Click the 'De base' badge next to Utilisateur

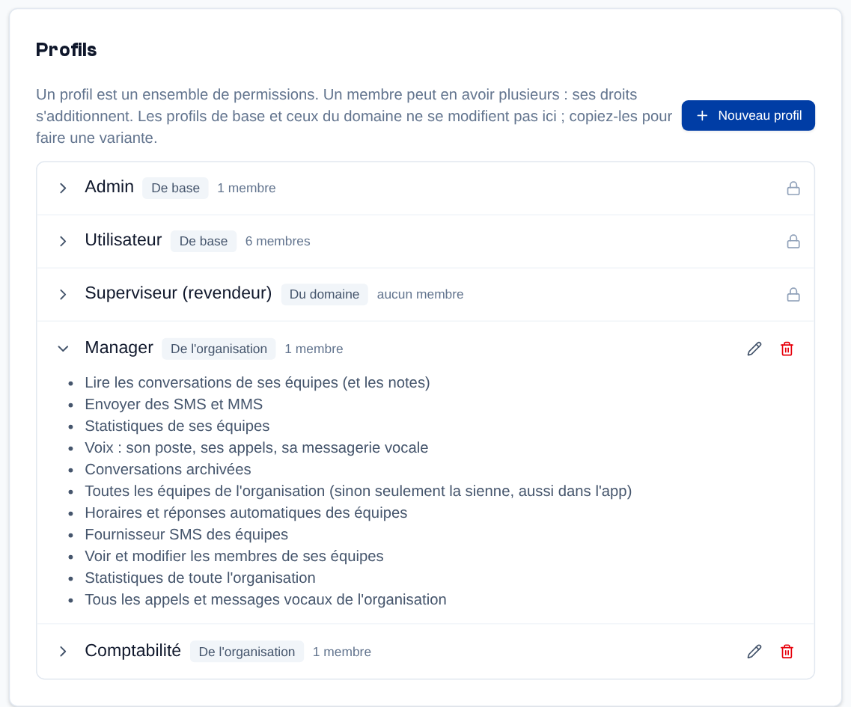click(204, 242)
